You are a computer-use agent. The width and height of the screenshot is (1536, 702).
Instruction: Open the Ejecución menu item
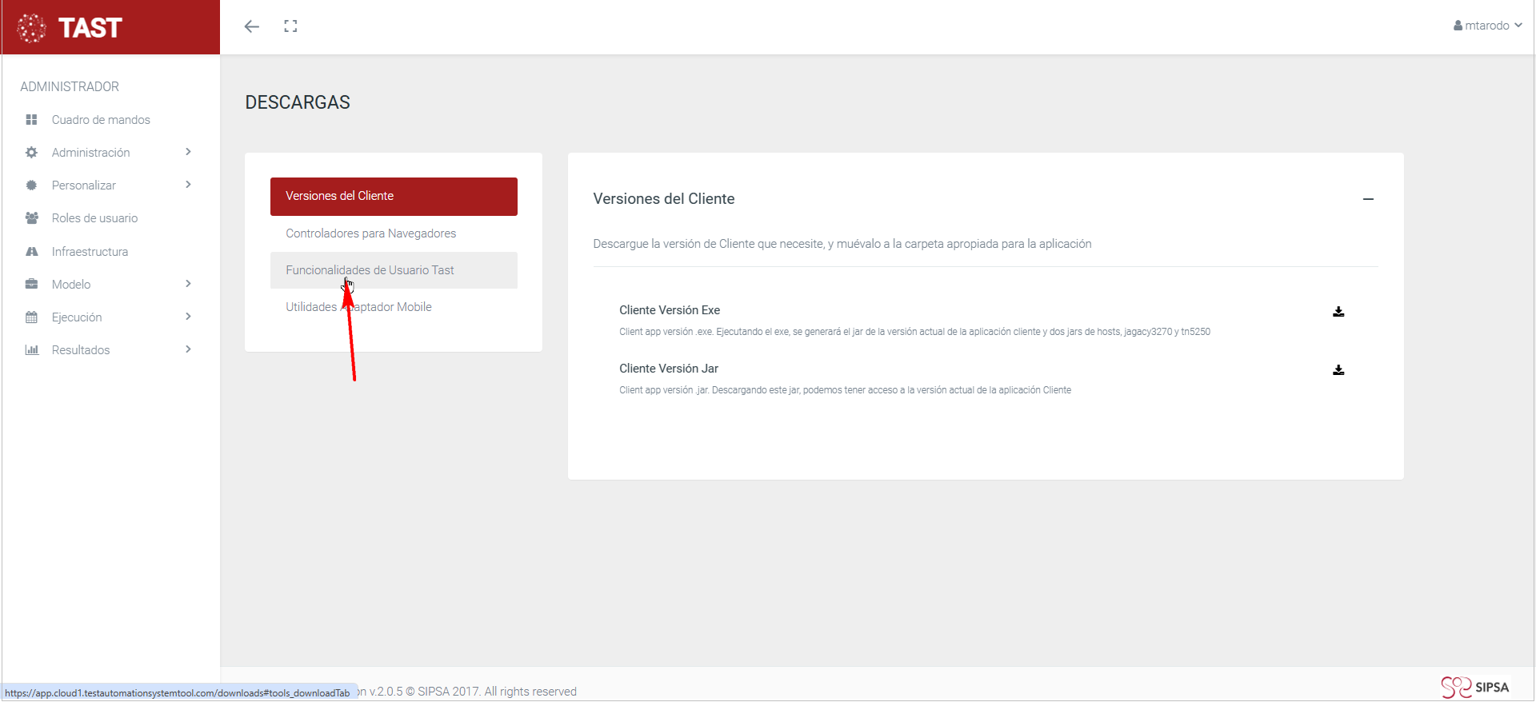coord(77,317)
